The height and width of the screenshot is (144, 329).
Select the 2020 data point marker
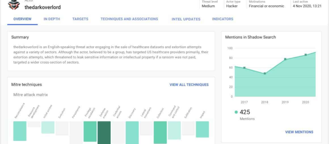pos(306,55)
